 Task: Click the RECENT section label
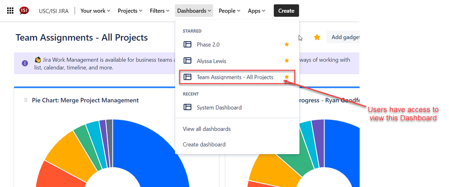[191, 94]
